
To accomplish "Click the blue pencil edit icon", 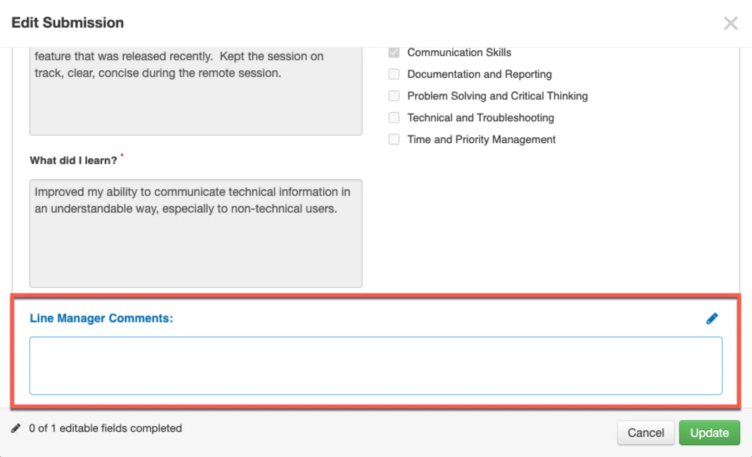I will coord(712,318).
